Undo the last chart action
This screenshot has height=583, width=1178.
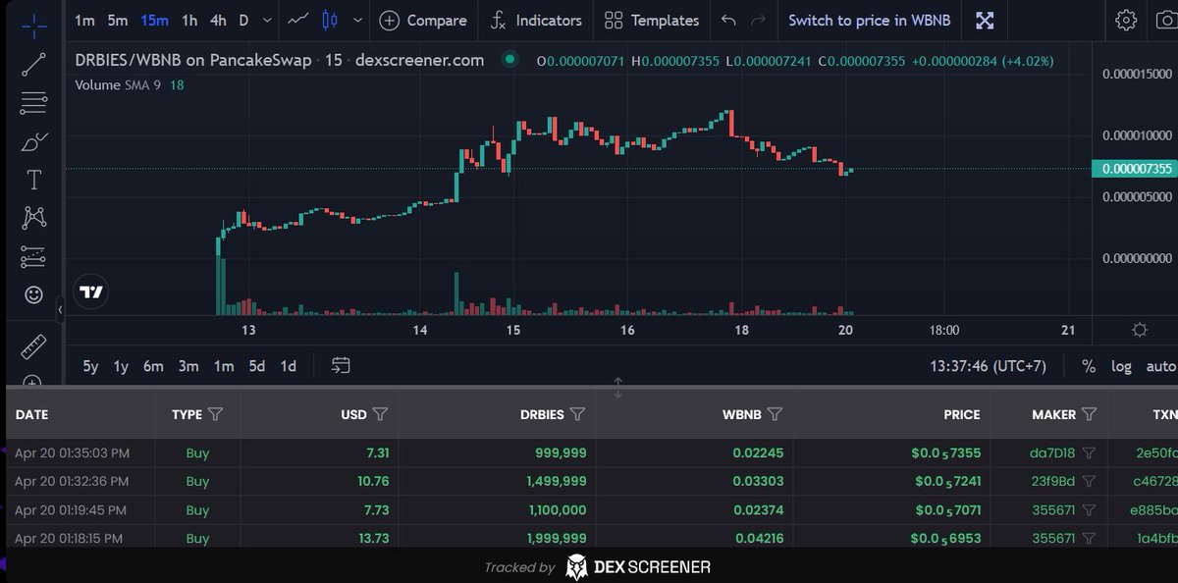coord(727,20)
